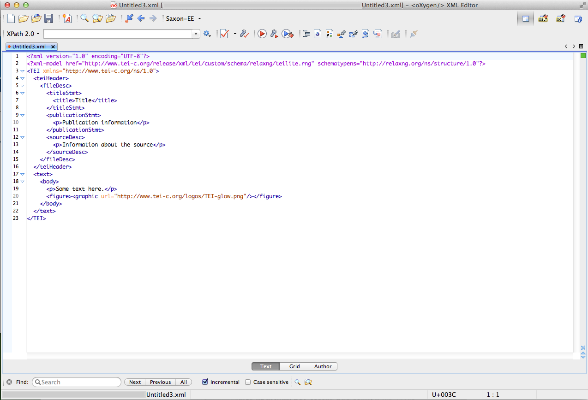
Task: Open the XSLT Debugger perspective
Action: [543, 19]
